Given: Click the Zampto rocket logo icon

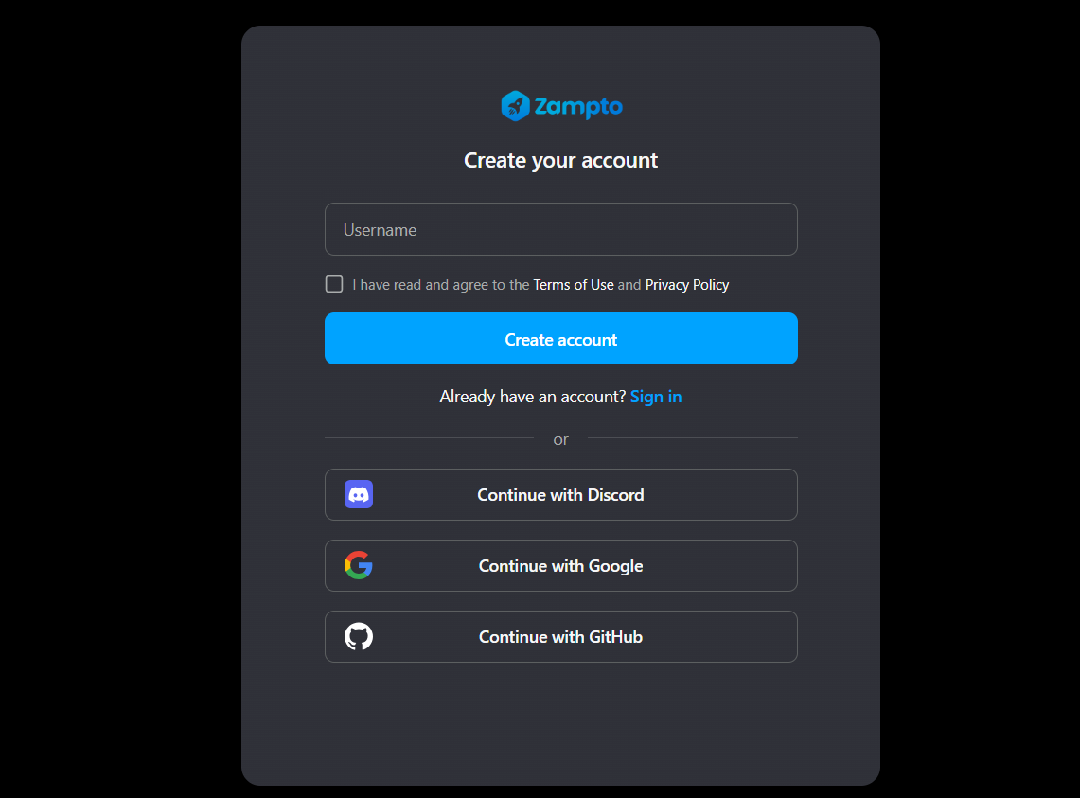Looking at the screenshot, I should point(515,106).
